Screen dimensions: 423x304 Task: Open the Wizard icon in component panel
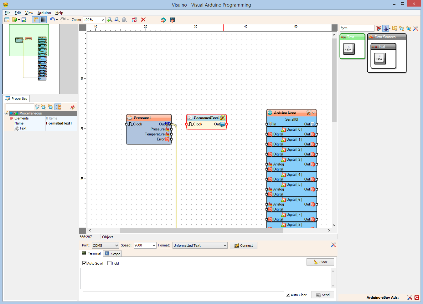pyautogui.click(x=386, y=28)
